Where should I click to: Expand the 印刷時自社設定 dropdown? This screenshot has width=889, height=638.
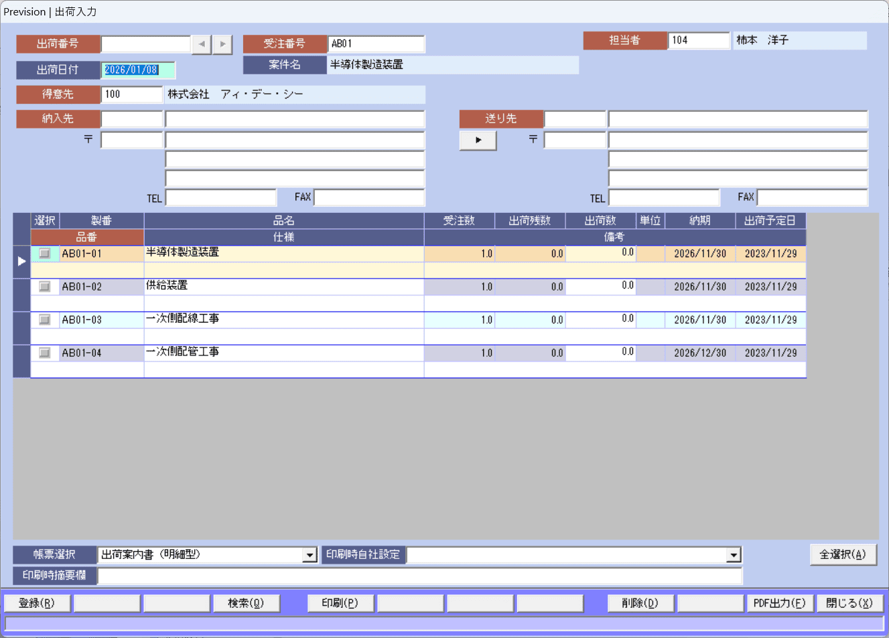point(734,555)
